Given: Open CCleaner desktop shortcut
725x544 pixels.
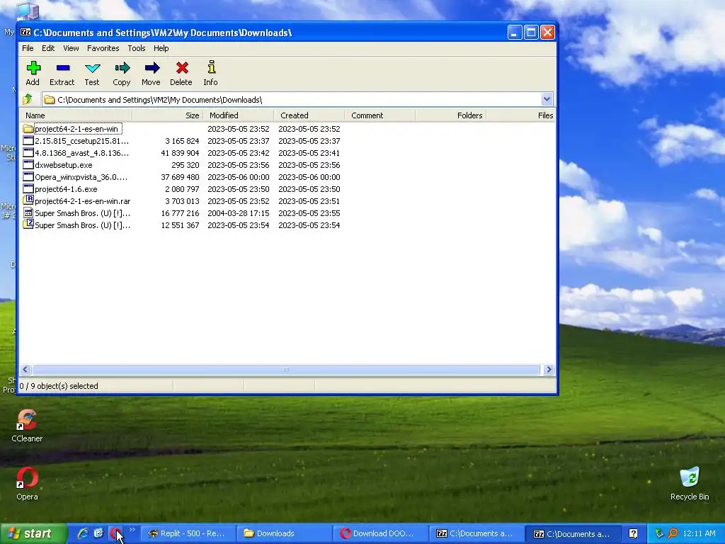Looking at the screenshot, I should coord(27,426).
